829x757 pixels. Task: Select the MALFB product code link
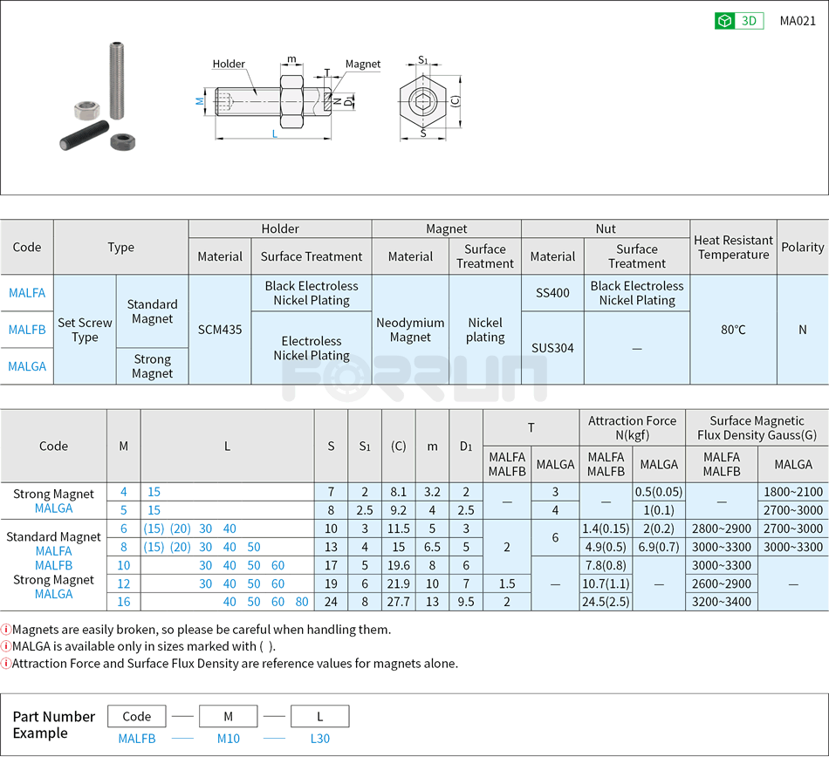[26, 330]
